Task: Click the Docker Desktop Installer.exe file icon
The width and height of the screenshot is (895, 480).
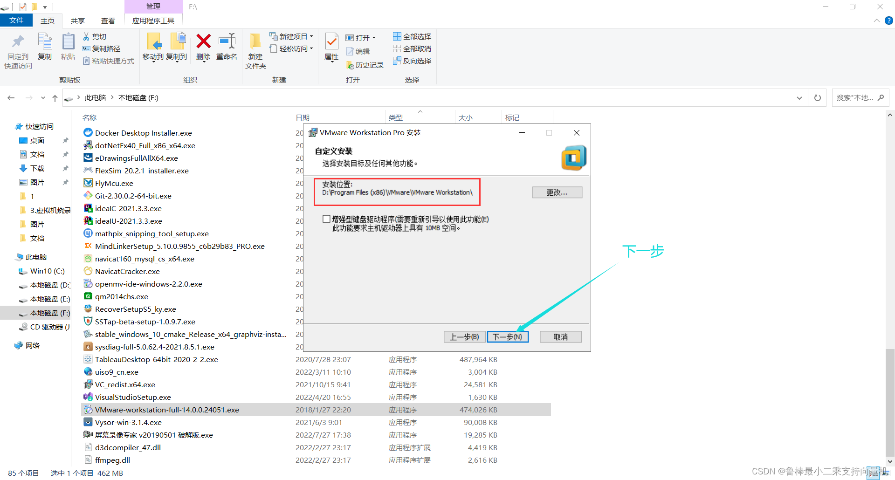Action: pos(88,132)
